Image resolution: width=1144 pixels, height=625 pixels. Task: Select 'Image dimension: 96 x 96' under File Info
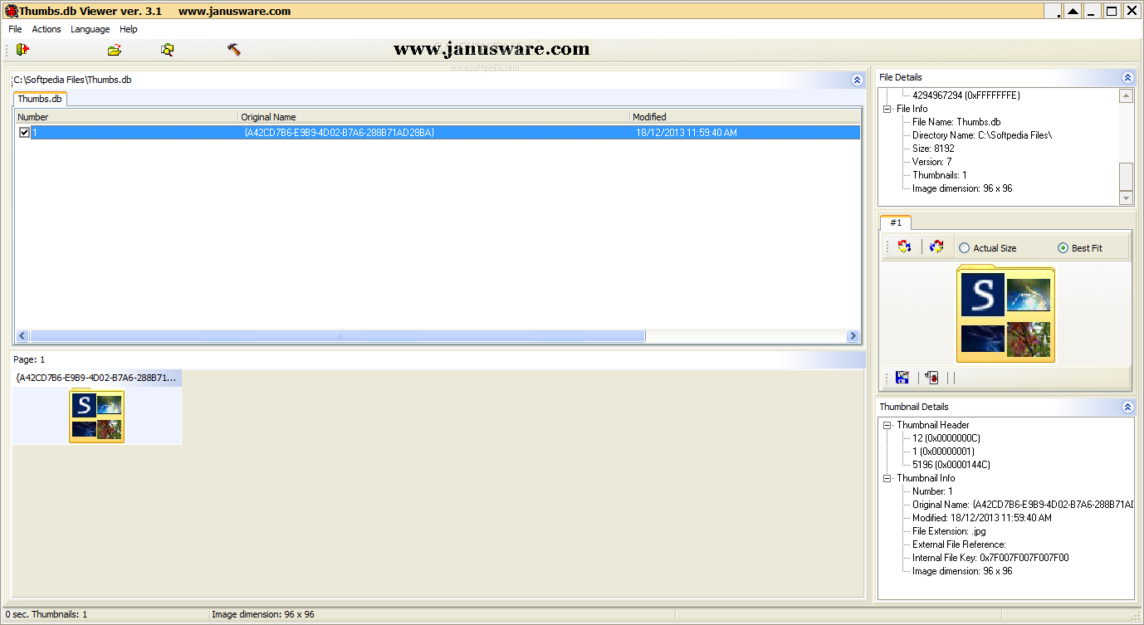point(962,188)
